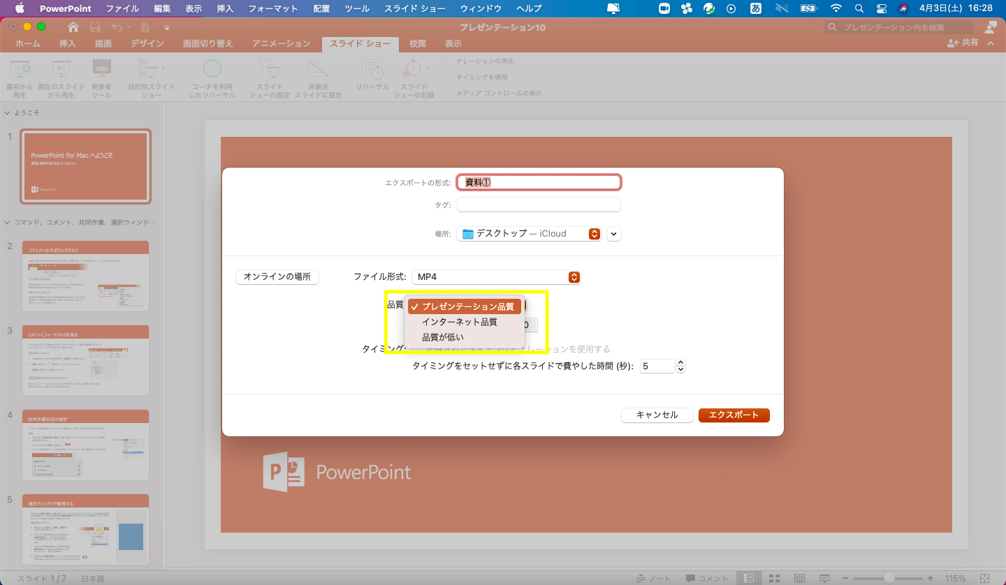This screenshot has width=1006, height=585.
Task: Switch to reading view book icon
Action: point(799,579)
